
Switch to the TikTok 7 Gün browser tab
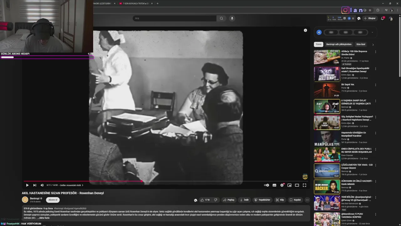pyautogui.click(x=136, y=3)
